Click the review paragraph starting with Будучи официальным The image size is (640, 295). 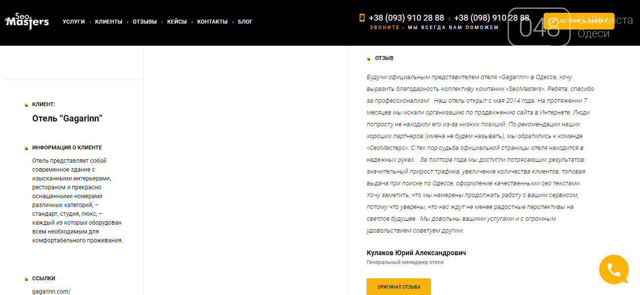(x=481, y=154)
